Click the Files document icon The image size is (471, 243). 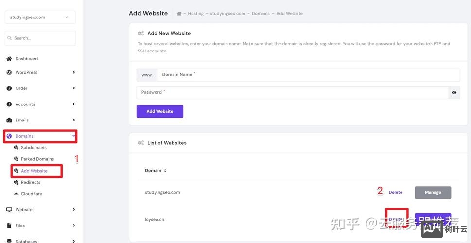coord(9,226)
